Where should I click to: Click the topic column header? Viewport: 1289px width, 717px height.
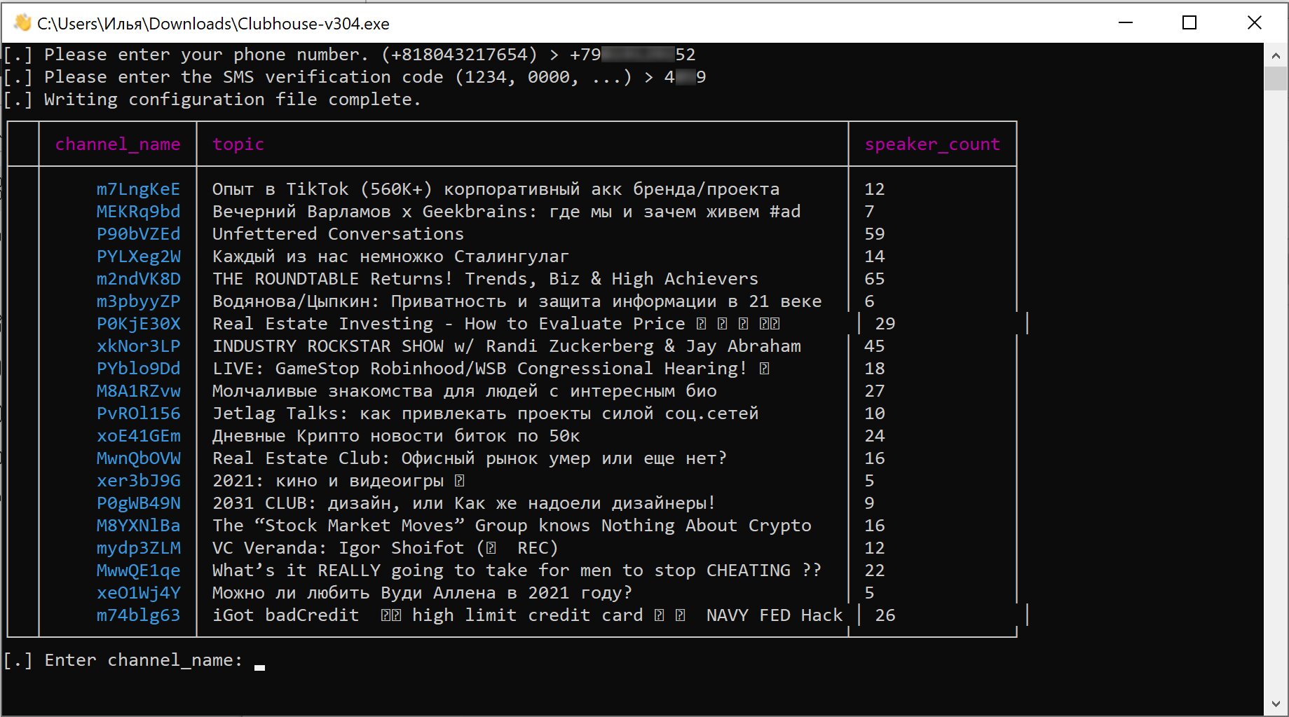tap(238, 144)
